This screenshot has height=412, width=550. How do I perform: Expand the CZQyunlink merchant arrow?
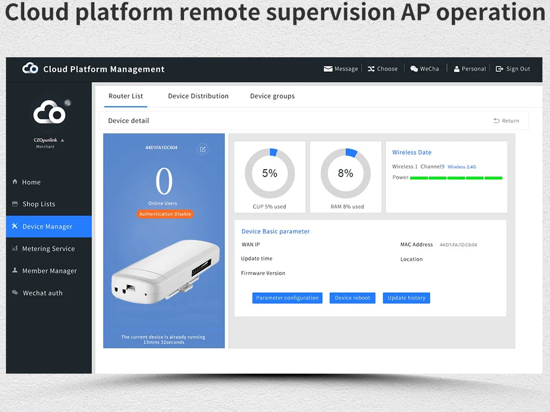63,140
